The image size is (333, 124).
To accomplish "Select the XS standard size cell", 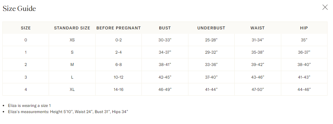I will click(72, 40).
